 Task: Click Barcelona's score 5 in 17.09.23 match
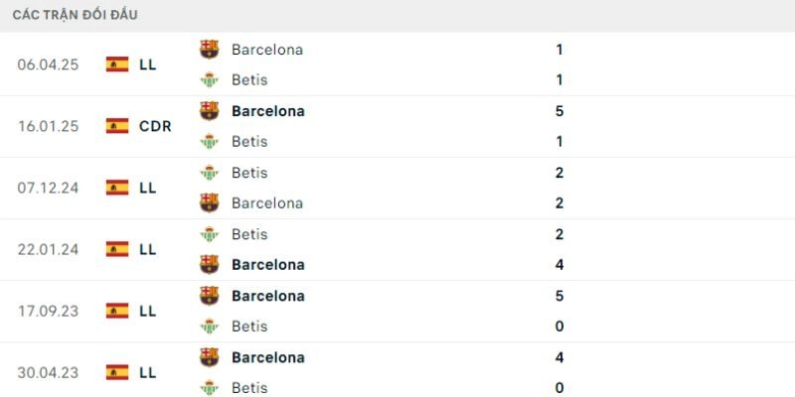(560, 296)
